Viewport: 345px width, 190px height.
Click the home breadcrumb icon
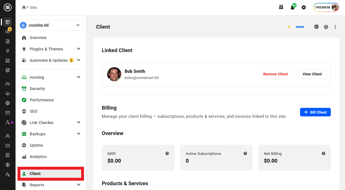pyautogui.click(x=24, y=7)
